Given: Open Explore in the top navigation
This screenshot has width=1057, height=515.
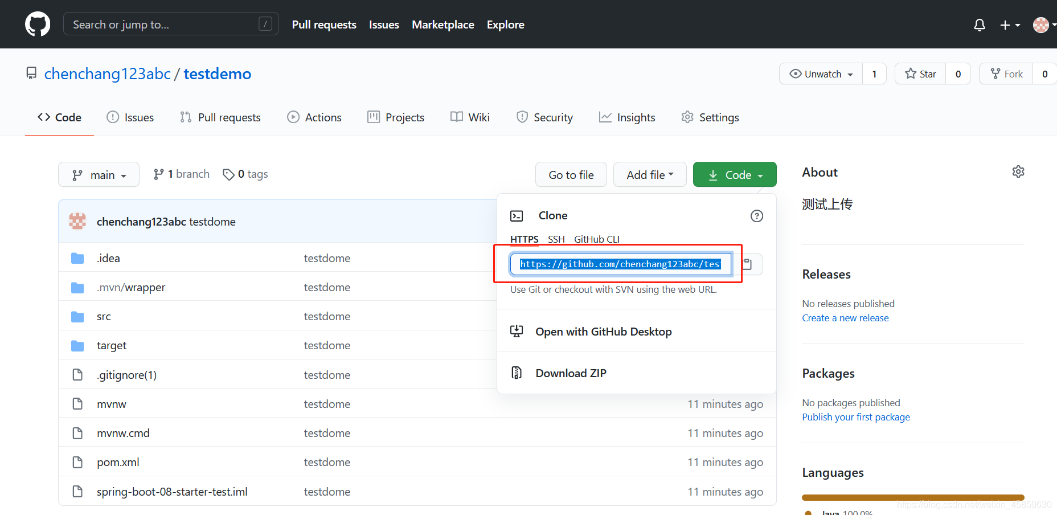Looking at the screenshot, I should [x=506, y=24].
